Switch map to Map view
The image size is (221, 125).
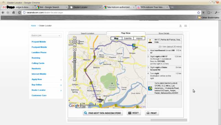[116, 38]
